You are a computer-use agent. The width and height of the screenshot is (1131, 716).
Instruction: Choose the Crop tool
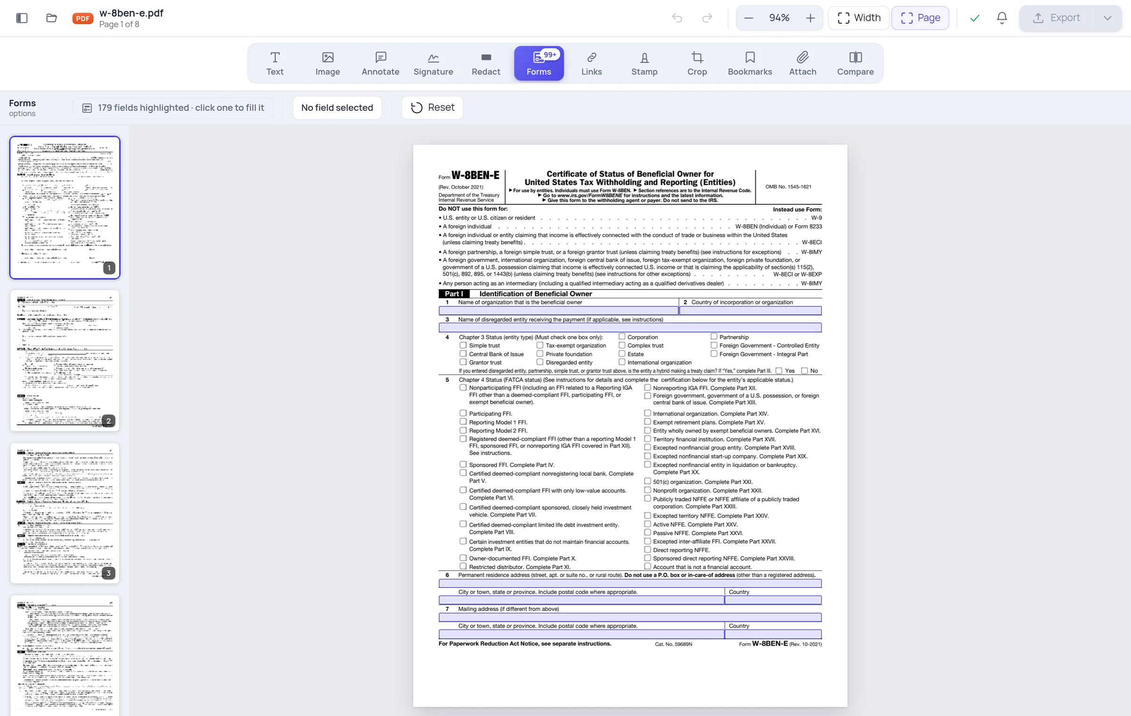697,64
